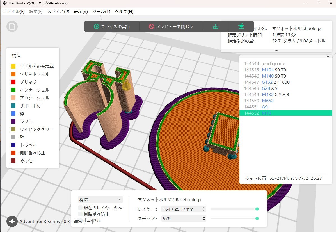Click the purple ラフト color swatch
The height and width of the screenshot is (232, 336).
click(13, 121)
